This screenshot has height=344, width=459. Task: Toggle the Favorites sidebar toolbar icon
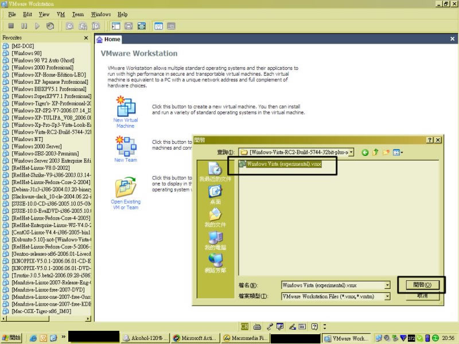(116, 26)
